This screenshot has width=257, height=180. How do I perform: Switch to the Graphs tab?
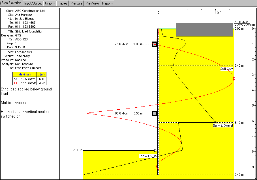[50, 3]
